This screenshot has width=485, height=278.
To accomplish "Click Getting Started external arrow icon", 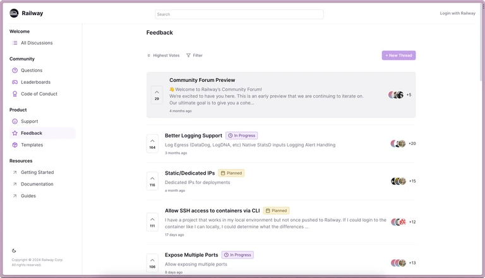I will tap(15, 172).
